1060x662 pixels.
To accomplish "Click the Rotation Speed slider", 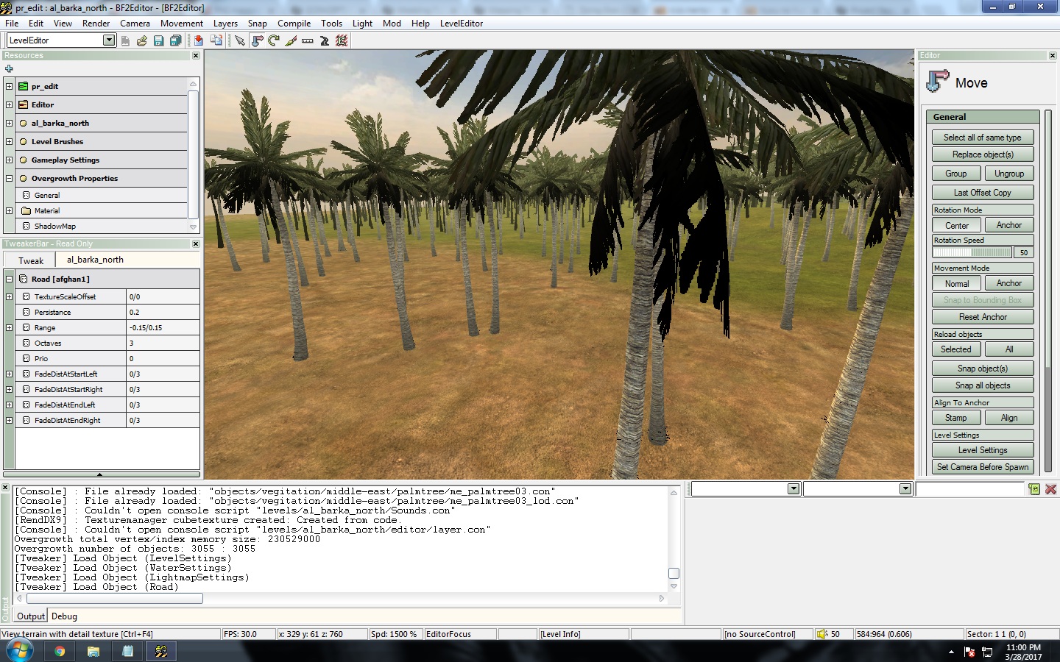I will 972,252.
